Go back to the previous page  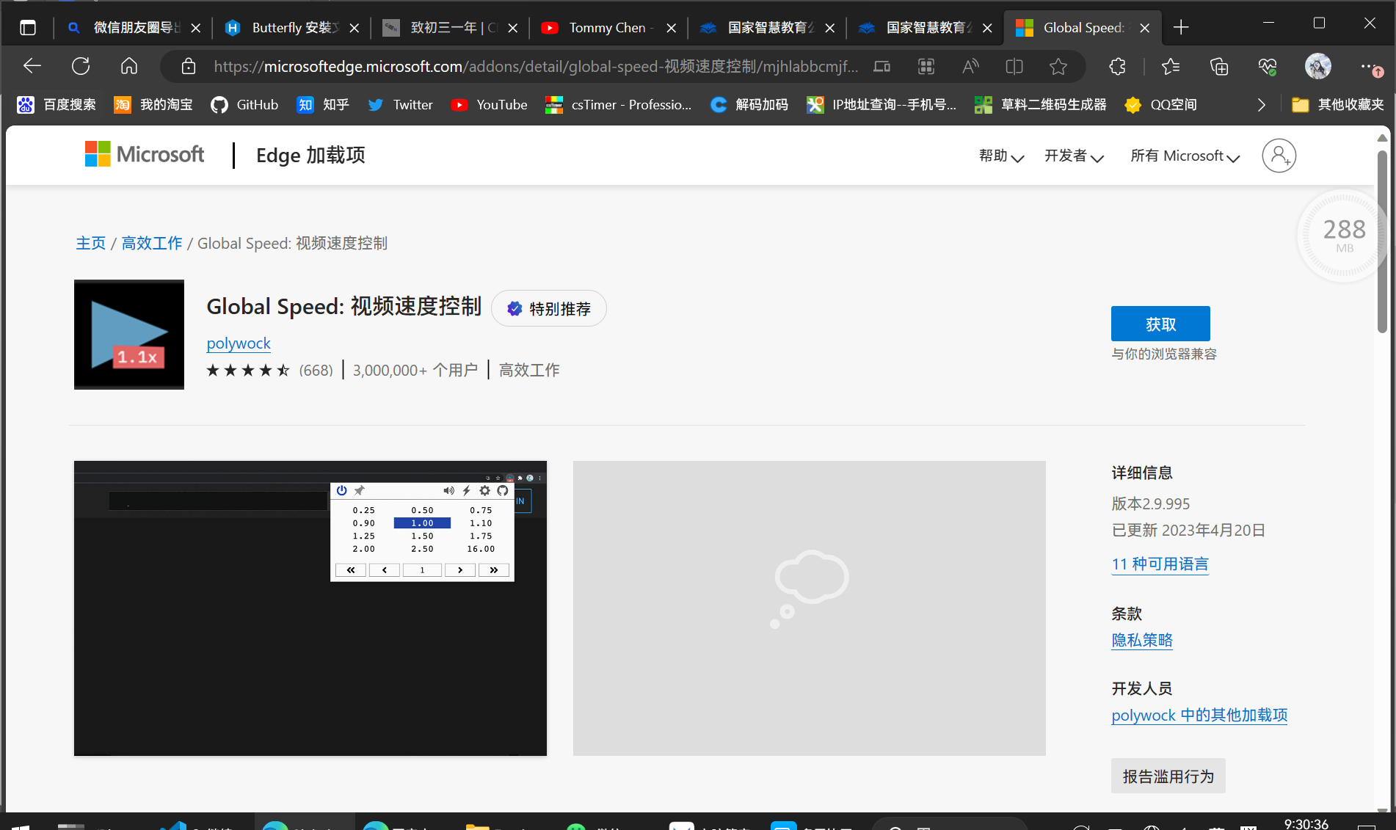point(32,67)
